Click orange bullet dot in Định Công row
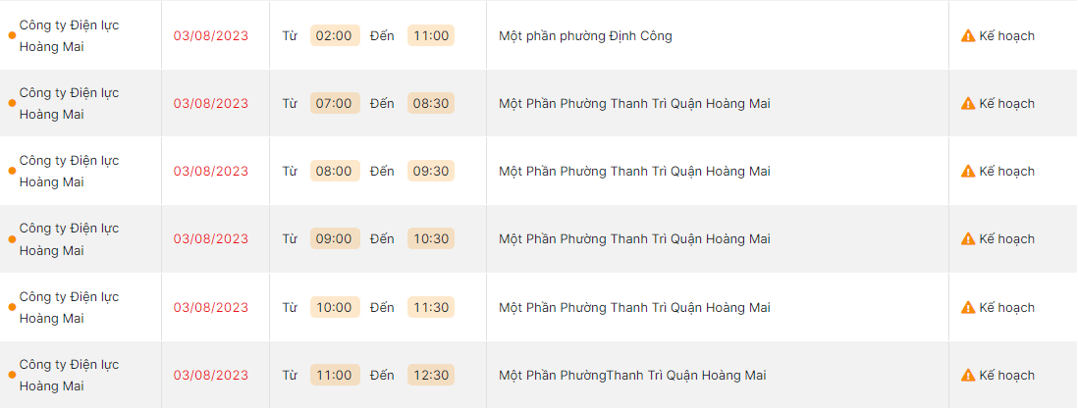The width and height of the screenshot is (1078, 411). click(12, 36)
